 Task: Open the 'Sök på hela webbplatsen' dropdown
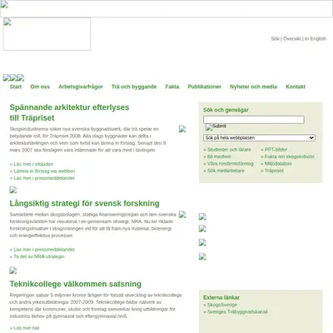(259, 137)
